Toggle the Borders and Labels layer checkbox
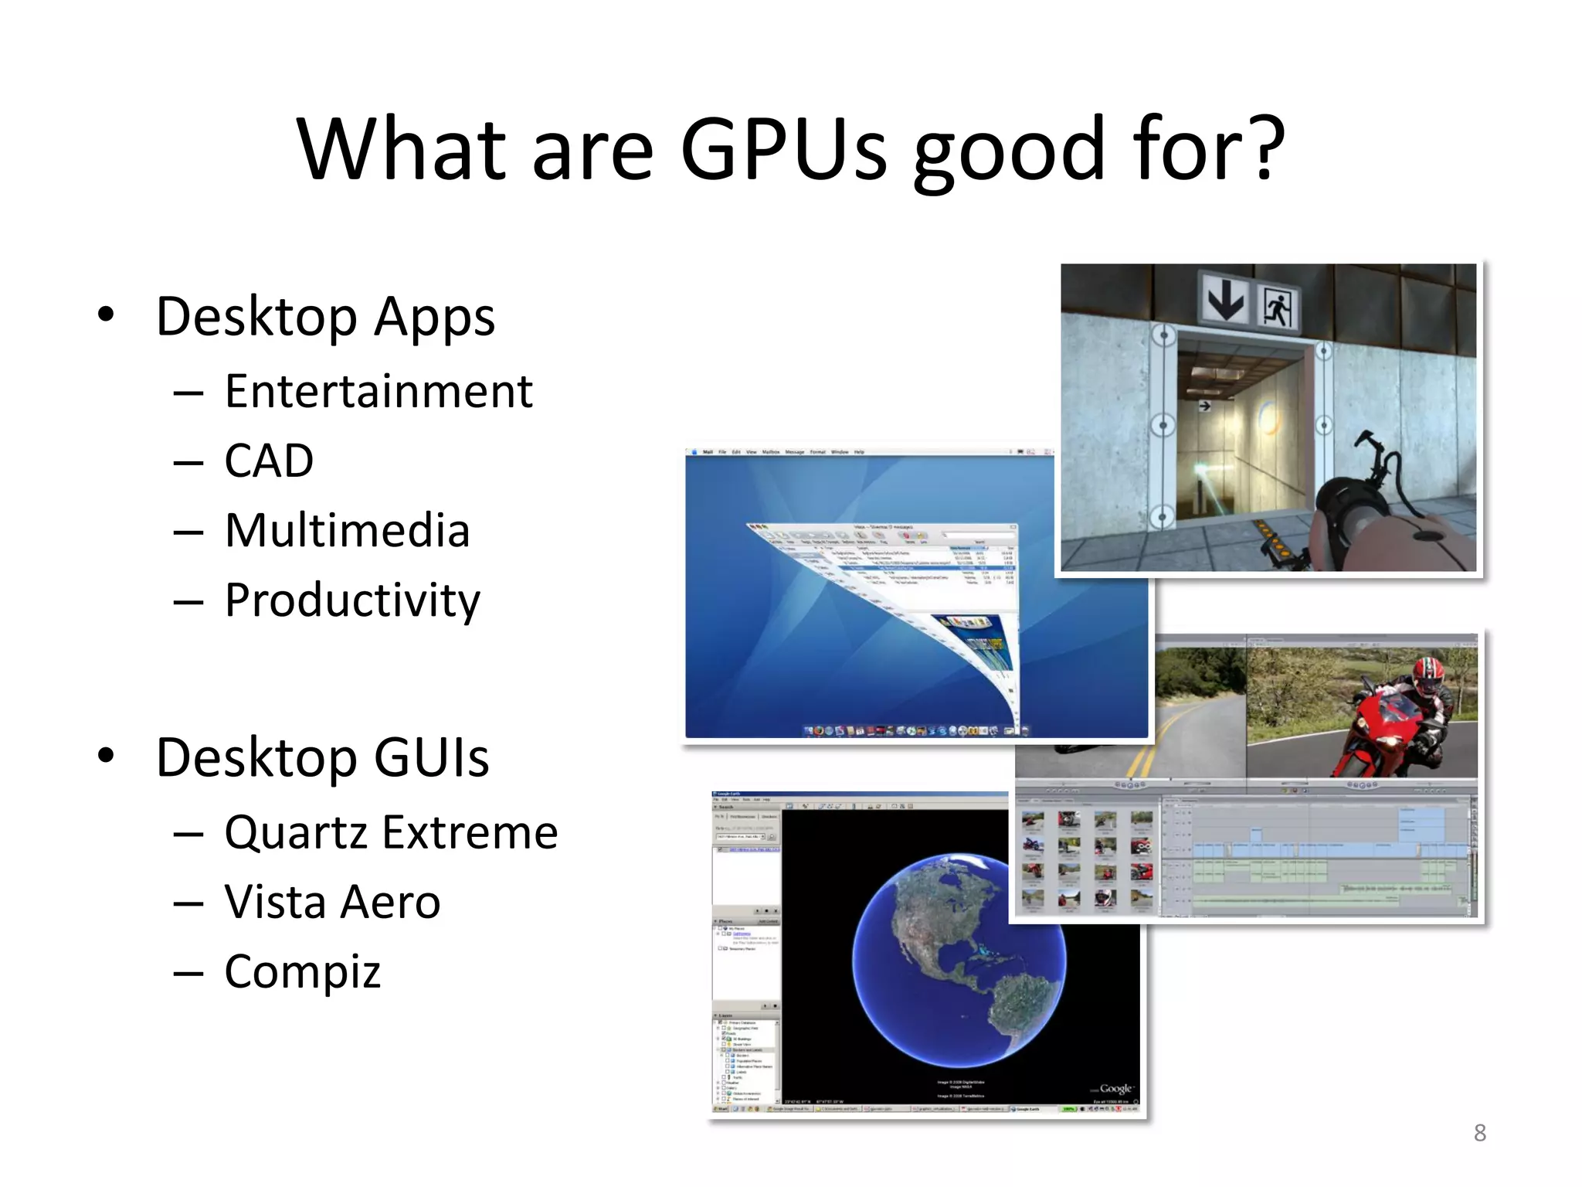This screenshot has width=1582, height=1187. pos(724,1049)
